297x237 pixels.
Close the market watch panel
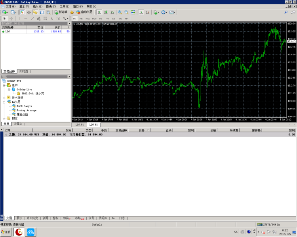69,23
